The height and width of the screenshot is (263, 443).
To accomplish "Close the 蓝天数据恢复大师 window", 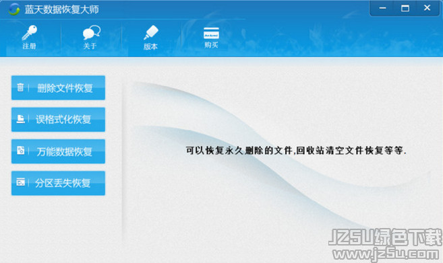I will pyautogui.click(x=427, y=8).
